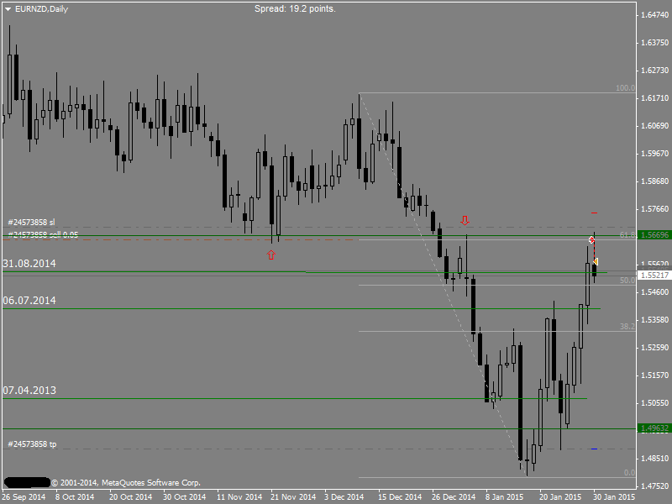Click 1.53580 on the price scale
The height and width of the screenshot is (504, 672).
[654, 320]
